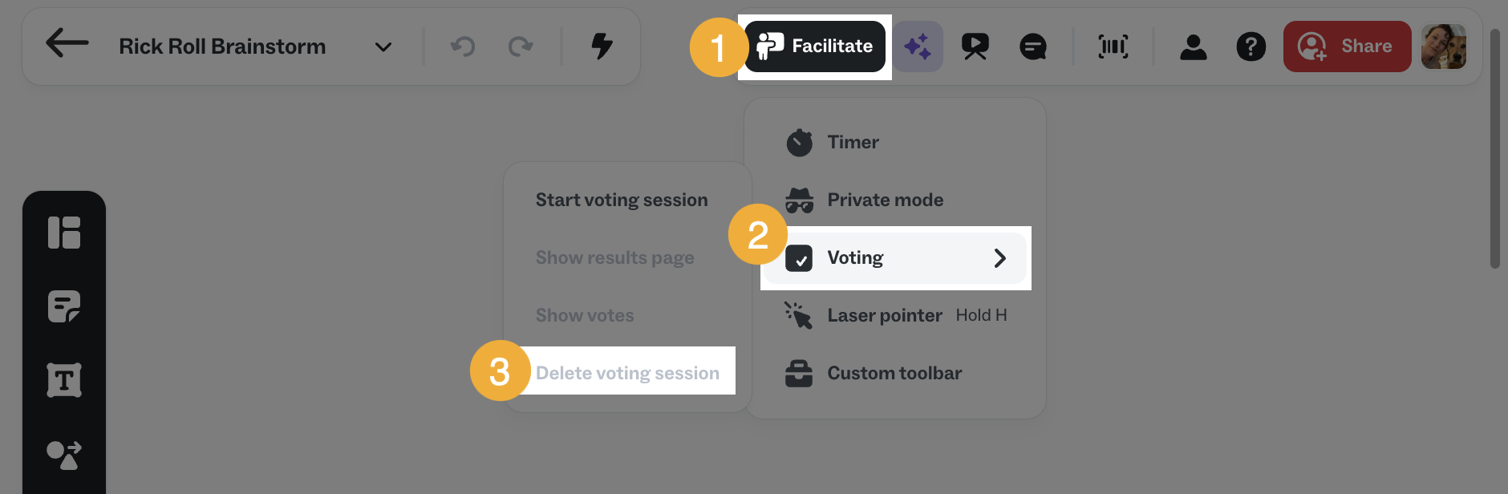Start a spotlight presentation

pos(975,47)
